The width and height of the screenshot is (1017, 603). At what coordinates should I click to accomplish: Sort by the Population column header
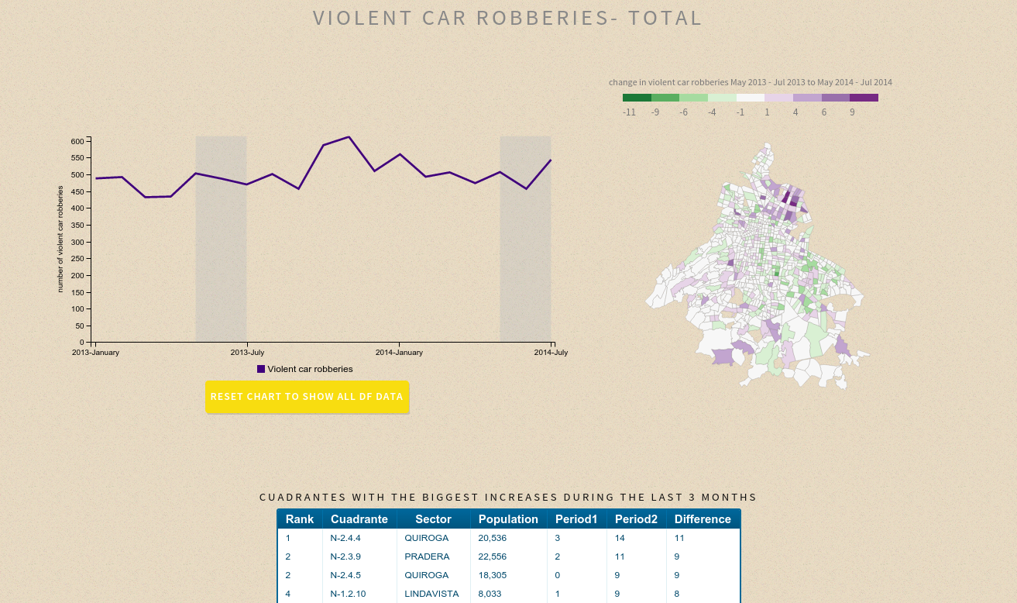(x=508, y=519)
